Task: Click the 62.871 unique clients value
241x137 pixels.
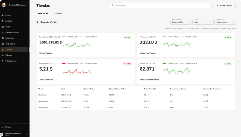Action: (x=147, y=69)
